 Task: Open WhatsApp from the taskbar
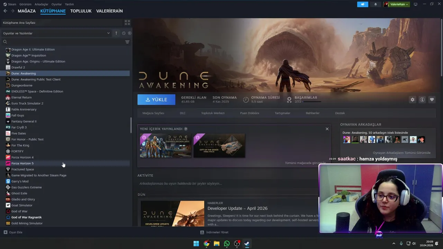(227, 243)
